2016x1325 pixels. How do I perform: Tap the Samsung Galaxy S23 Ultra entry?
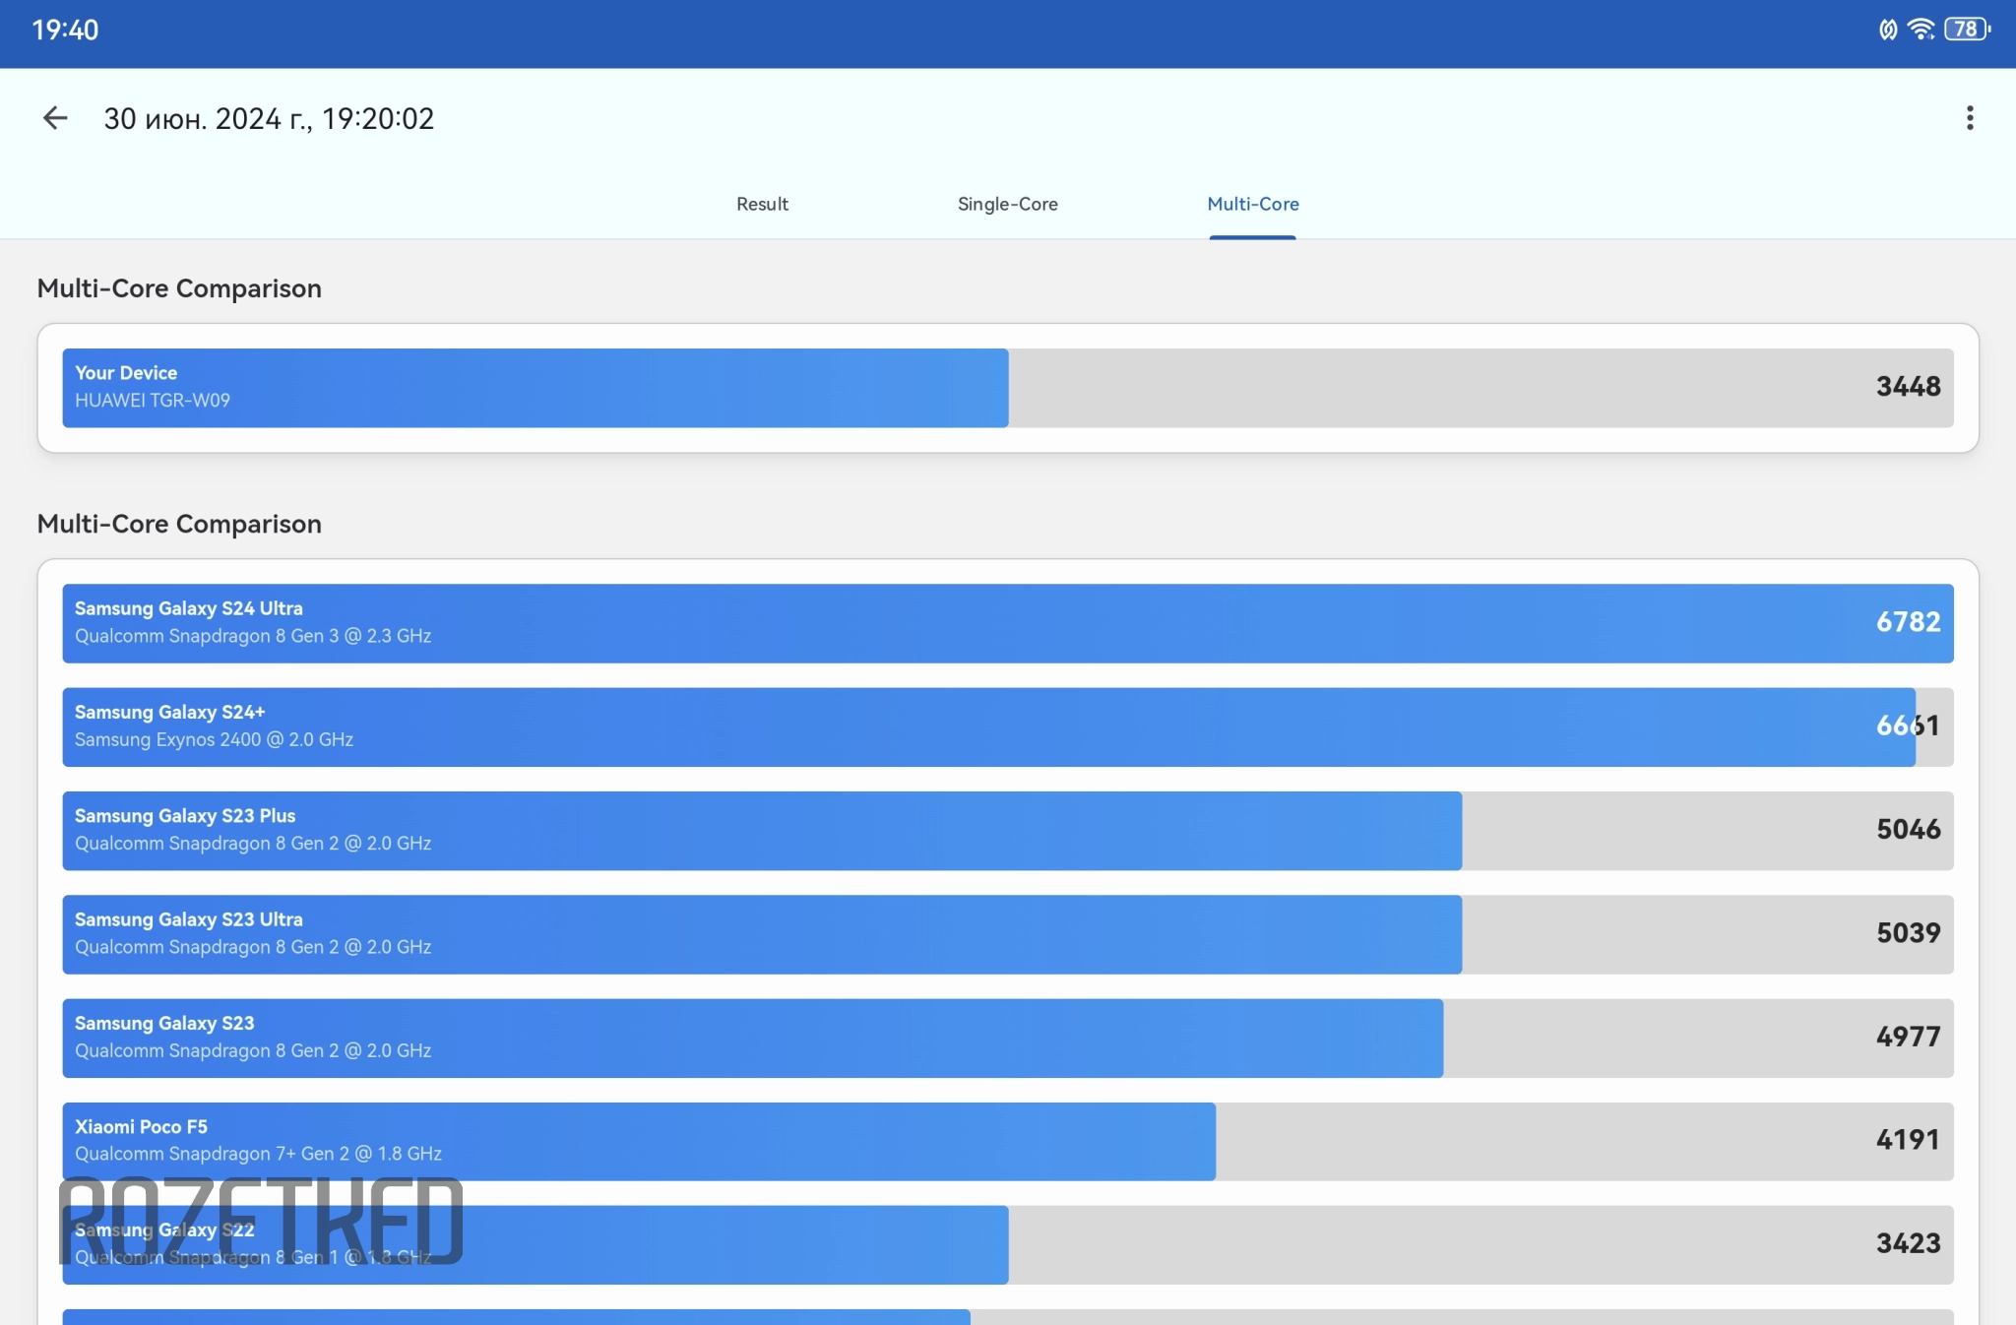(761, 933)
